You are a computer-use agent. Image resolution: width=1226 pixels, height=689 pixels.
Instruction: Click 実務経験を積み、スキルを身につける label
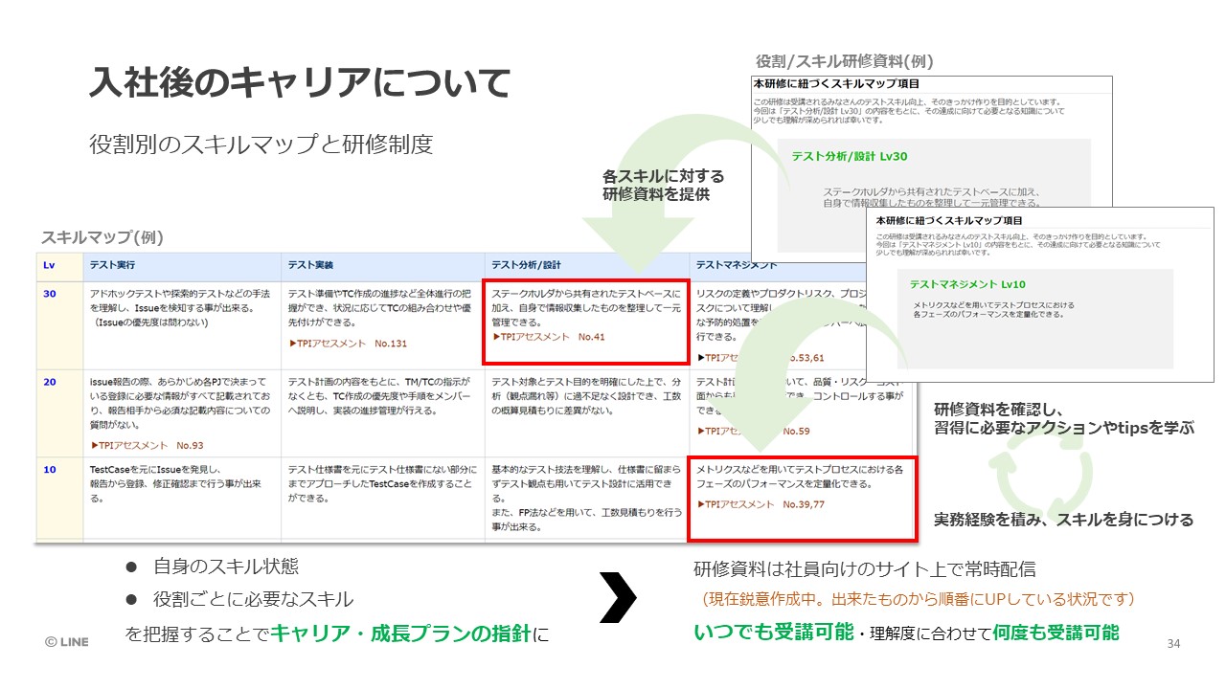pyautogui.click(x=1063, y=520)
